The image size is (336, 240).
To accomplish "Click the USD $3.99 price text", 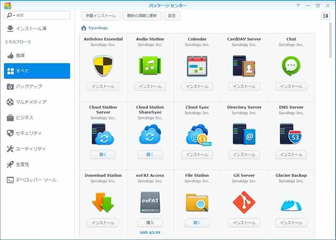I will pyautogui.click(x=150, y=233).
